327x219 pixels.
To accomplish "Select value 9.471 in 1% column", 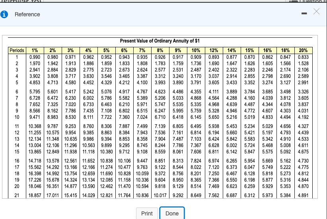I will pyautogui.click(x=35, y=117).
